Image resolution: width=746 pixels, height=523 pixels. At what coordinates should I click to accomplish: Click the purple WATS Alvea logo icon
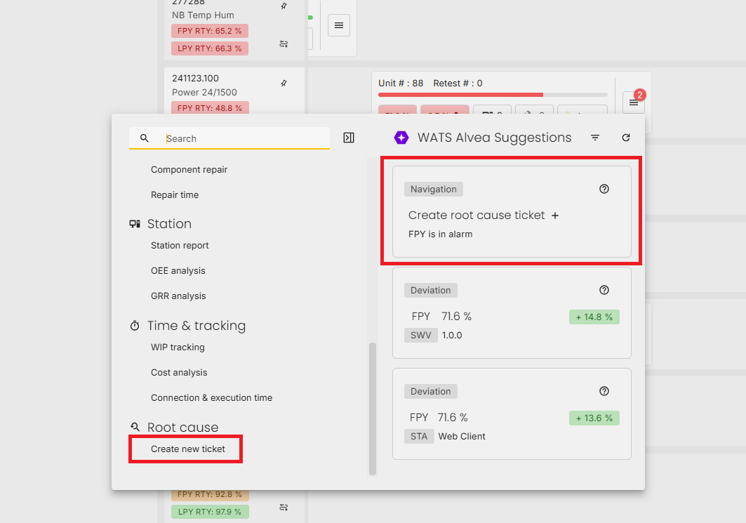[401, 138]
